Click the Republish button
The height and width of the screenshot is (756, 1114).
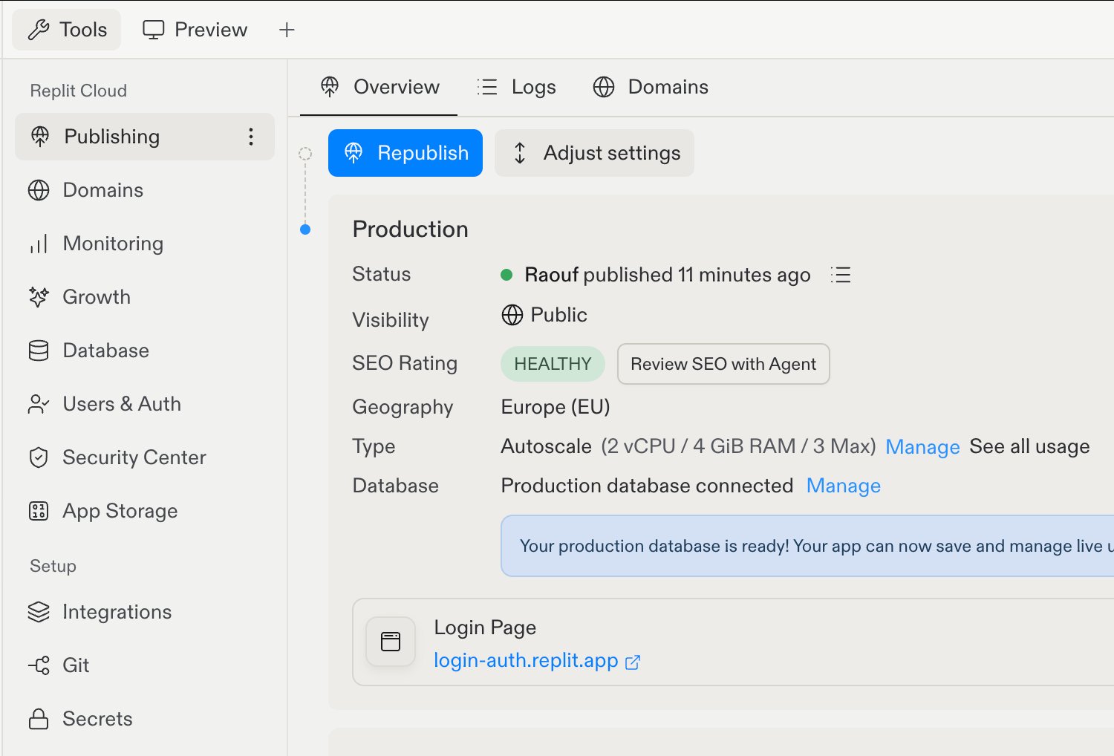pos(405,153)
